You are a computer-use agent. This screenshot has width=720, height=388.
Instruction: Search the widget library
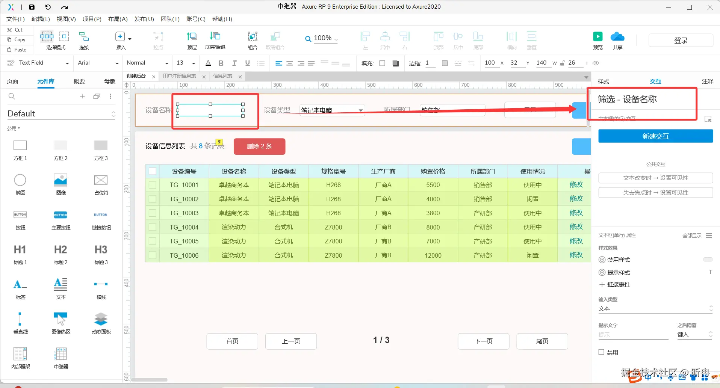click(12, 97)
